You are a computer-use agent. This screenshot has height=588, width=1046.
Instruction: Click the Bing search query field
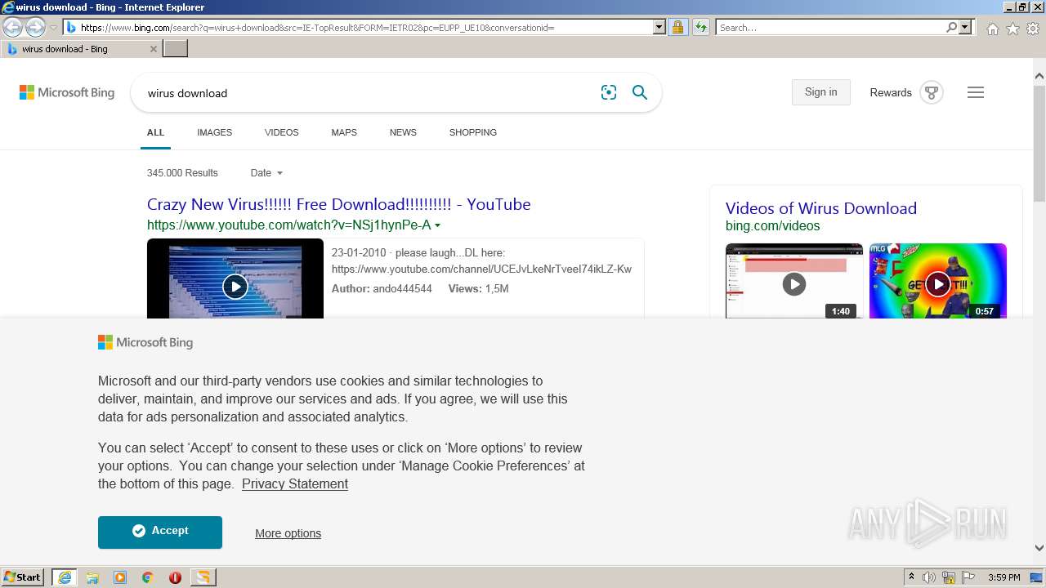tap(368, 93)
